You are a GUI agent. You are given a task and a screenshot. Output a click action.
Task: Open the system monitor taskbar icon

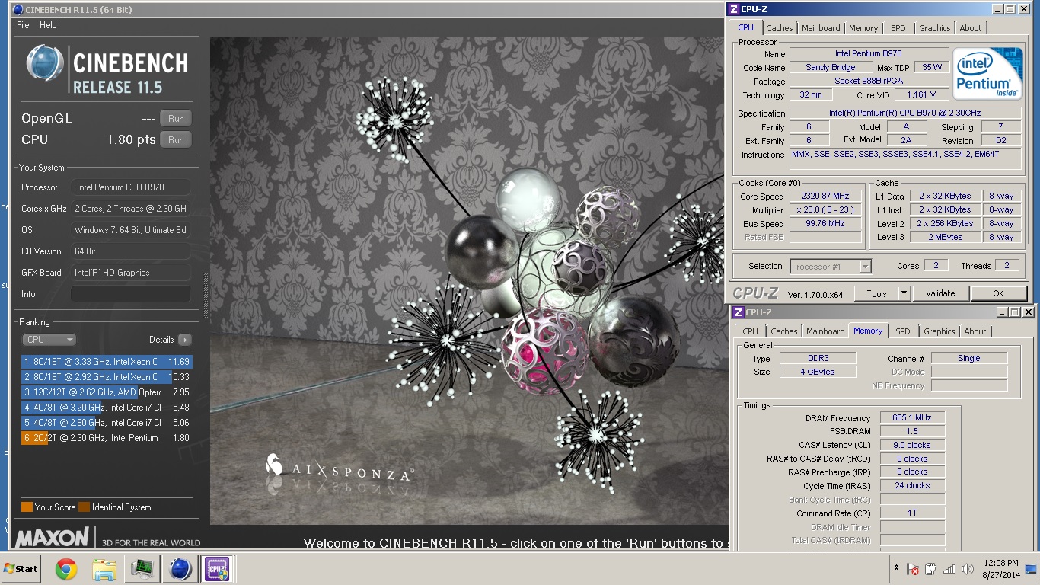(x=142, y=569)
